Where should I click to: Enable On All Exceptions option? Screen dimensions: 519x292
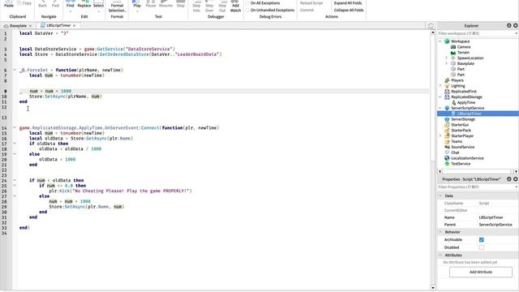(x=263, y=3)
